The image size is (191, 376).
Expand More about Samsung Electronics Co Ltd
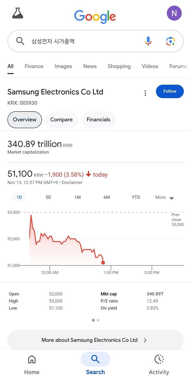coord(95,340)
